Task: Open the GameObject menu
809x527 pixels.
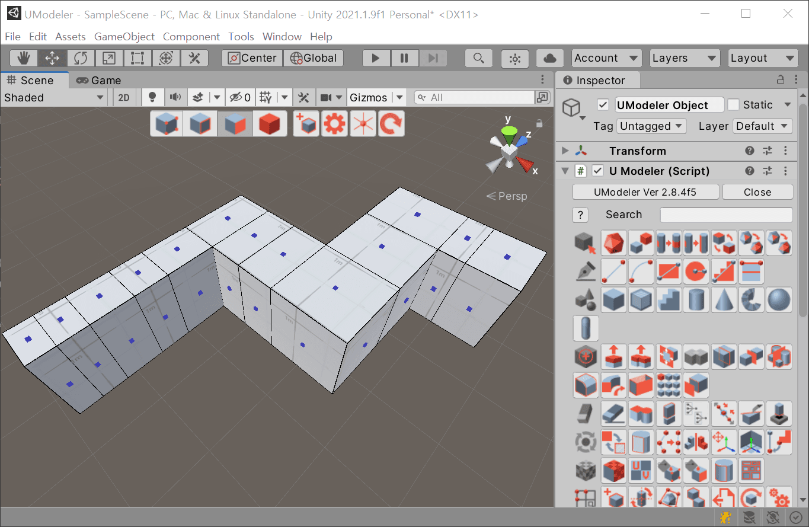Action: coord(124,37)
